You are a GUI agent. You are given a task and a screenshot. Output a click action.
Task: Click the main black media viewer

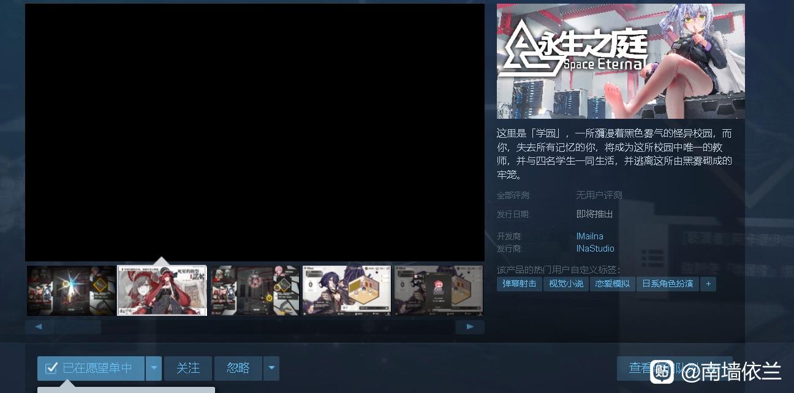tap(254, 132)
